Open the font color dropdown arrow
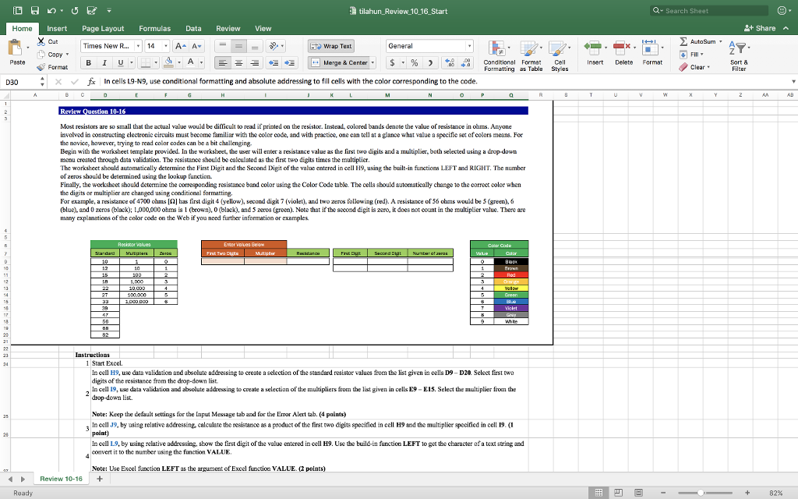This screenshot has height=499, width=798. [x=202, y=62]
